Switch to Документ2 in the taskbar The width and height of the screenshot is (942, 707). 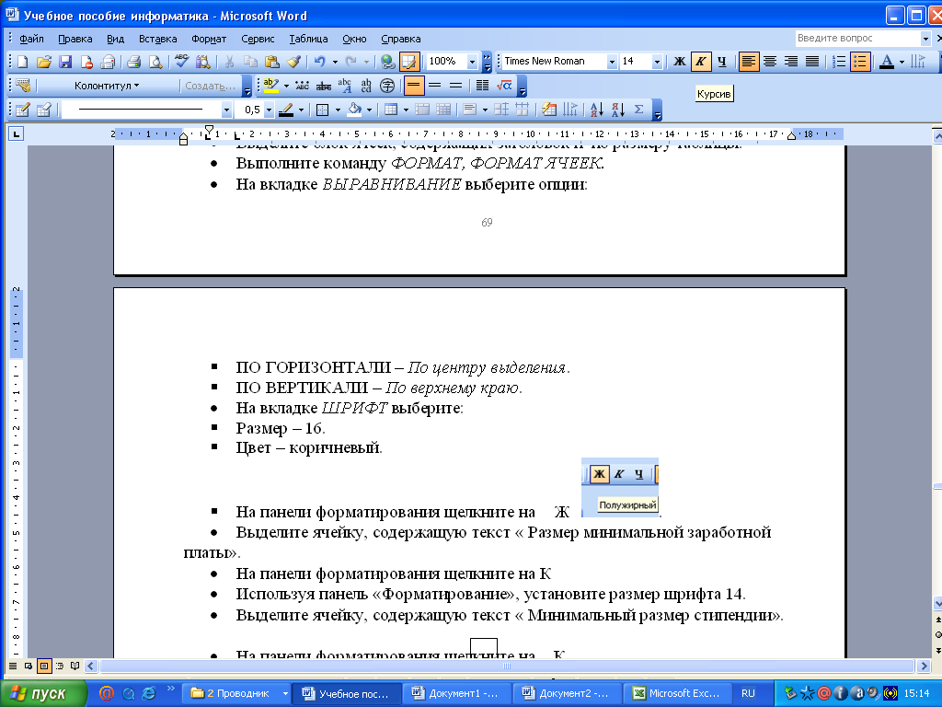(567, 693)
